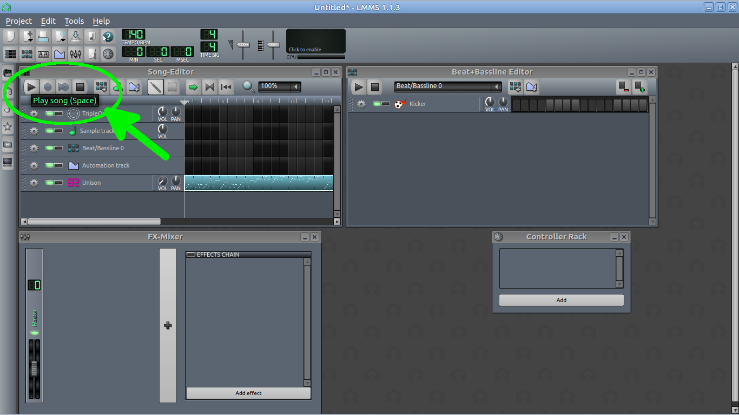Show the Beat+Bassline Editor via main toolbar
739x415 pixels.
27,53
